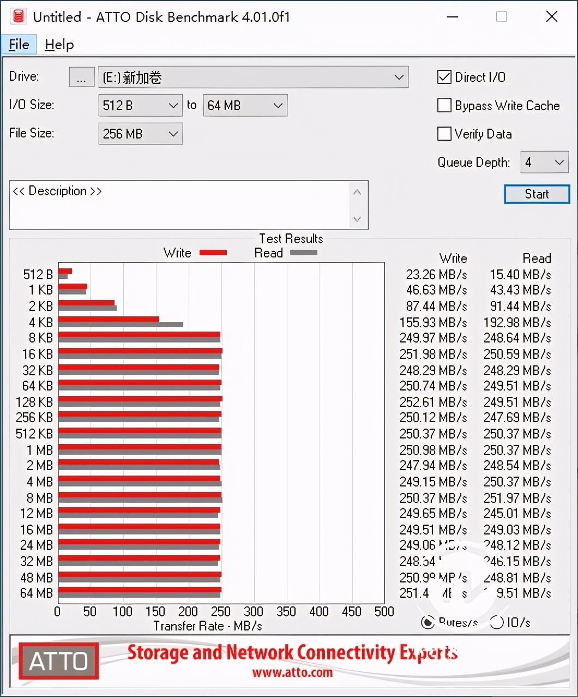Click the ATTO app icon in the title bar
This screenshot has height=697, width=578.
pos(18,16)
